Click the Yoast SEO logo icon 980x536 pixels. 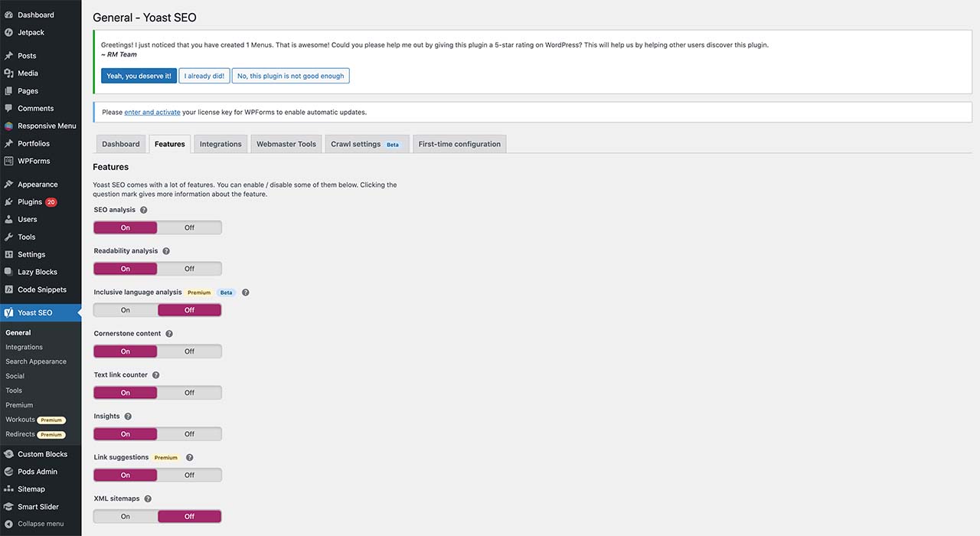[x=8, y=312]
